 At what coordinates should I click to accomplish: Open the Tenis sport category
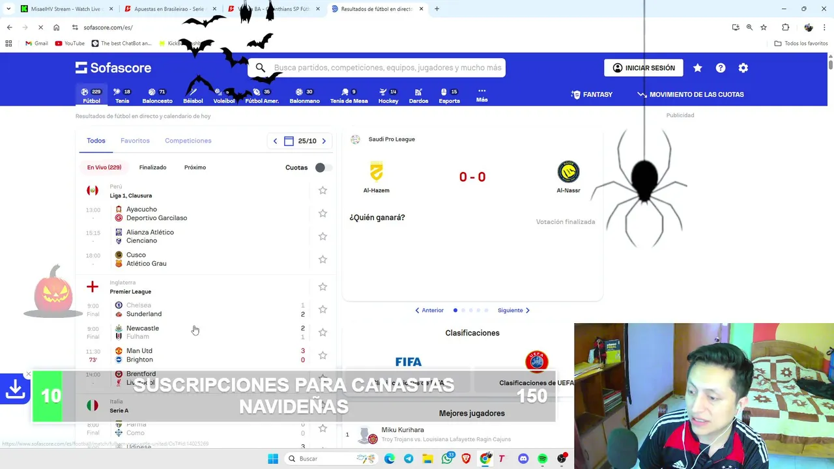tap(122, 96)
